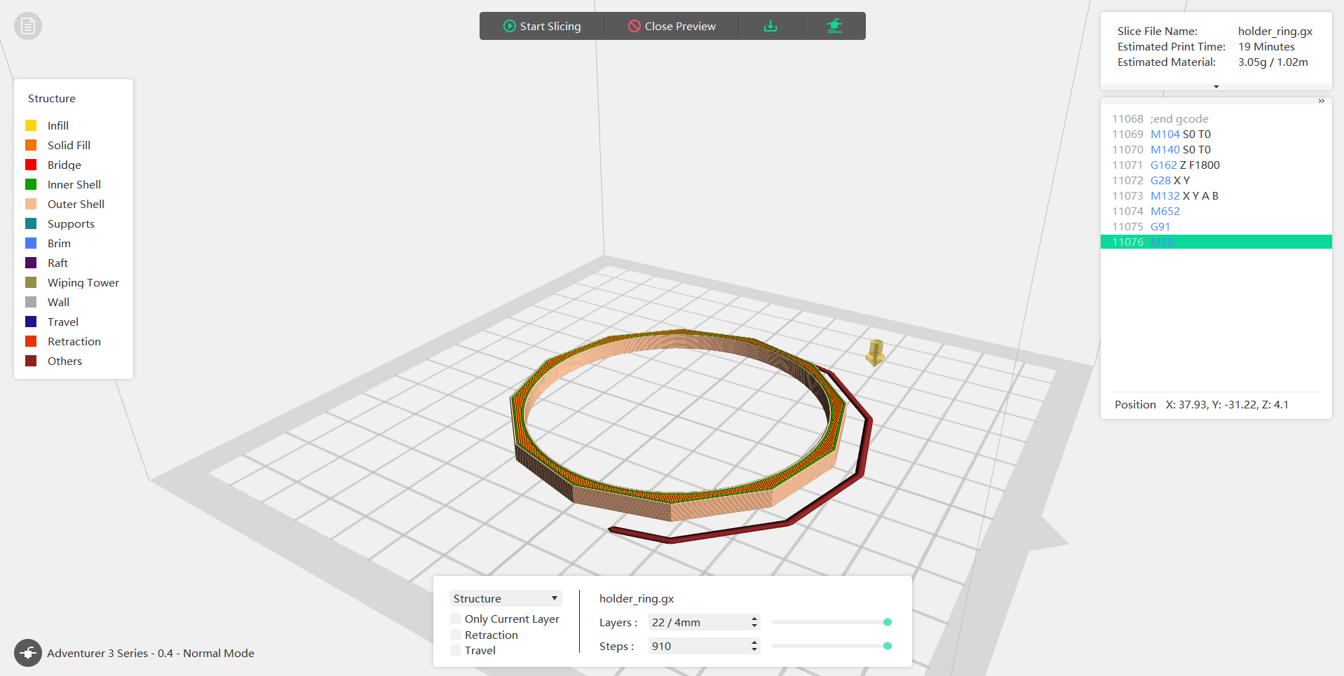Click the Bridge red color swatch
This screenshot has height=676, width=1344.
coord(31,165)
